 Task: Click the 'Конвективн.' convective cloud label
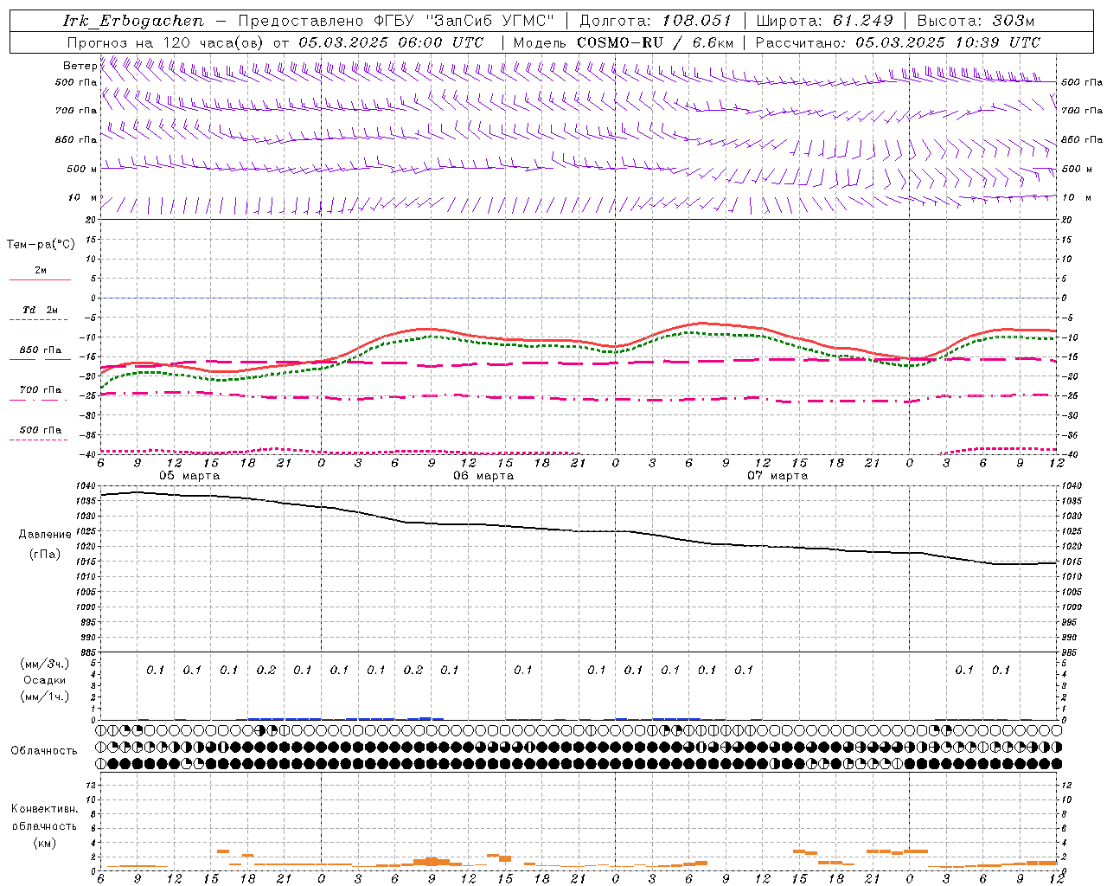tap(45, 809)
